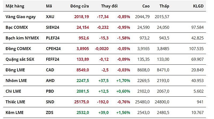The image size is (214, 119).
Task: Click the +1,70% change for Nhôm LME
Action: click(x=123, y=80)
